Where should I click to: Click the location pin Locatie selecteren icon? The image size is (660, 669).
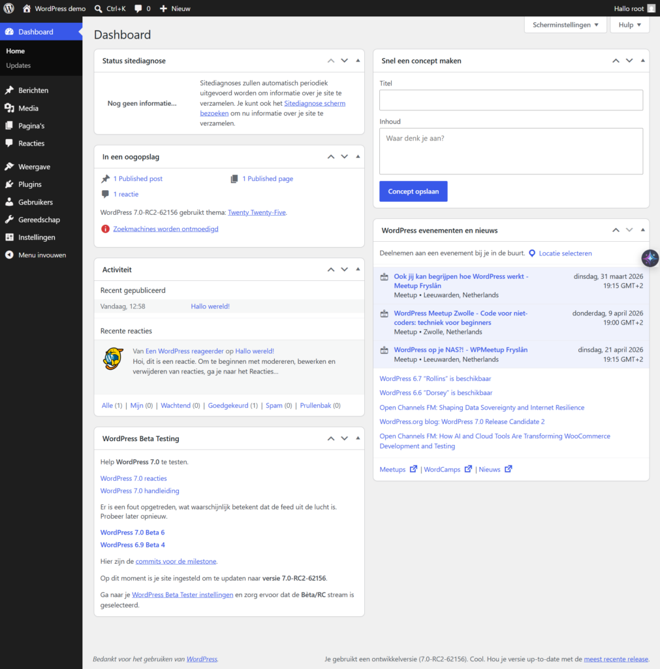tap(532, 253)
